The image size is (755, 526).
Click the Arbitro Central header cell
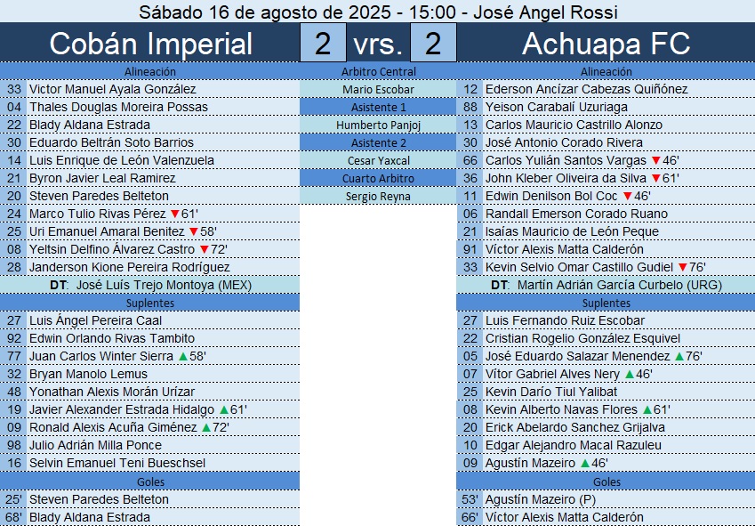(x=378, y=71)
